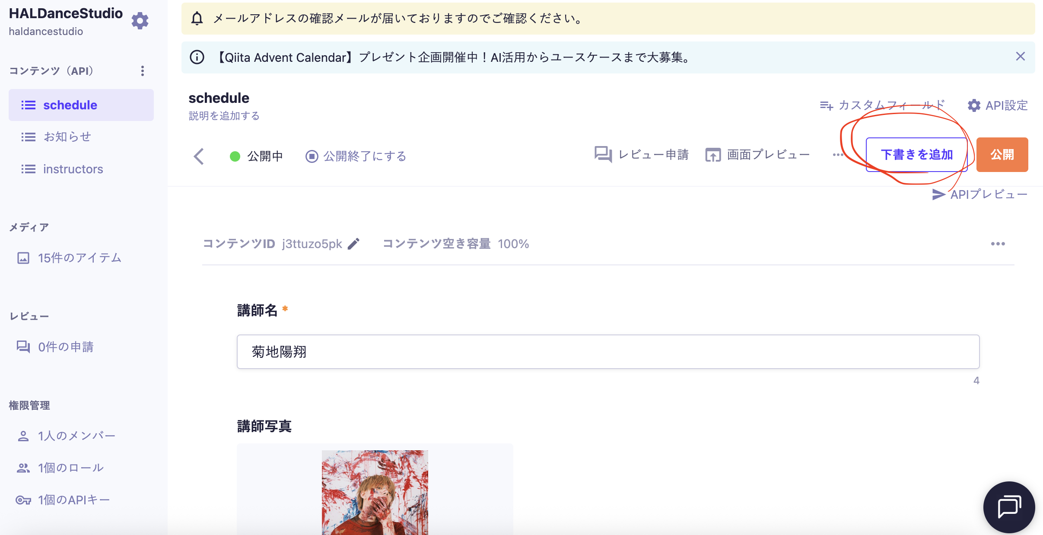The height and width of the screenshot is (535, 1043).
Task: Open API設定 gear settings
Action: tap(997, 105)
